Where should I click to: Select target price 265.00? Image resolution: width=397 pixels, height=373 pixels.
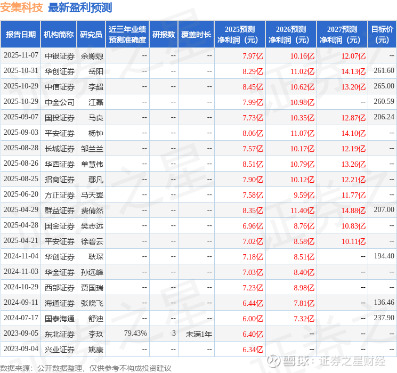(384, 86)
